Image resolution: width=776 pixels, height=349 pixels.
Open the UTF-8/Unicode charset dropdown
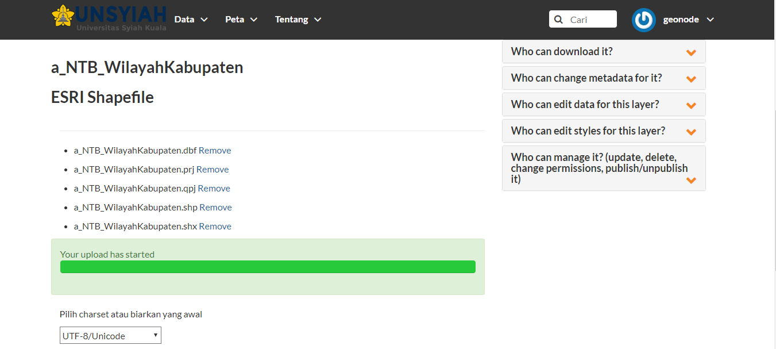coord(110,335)
